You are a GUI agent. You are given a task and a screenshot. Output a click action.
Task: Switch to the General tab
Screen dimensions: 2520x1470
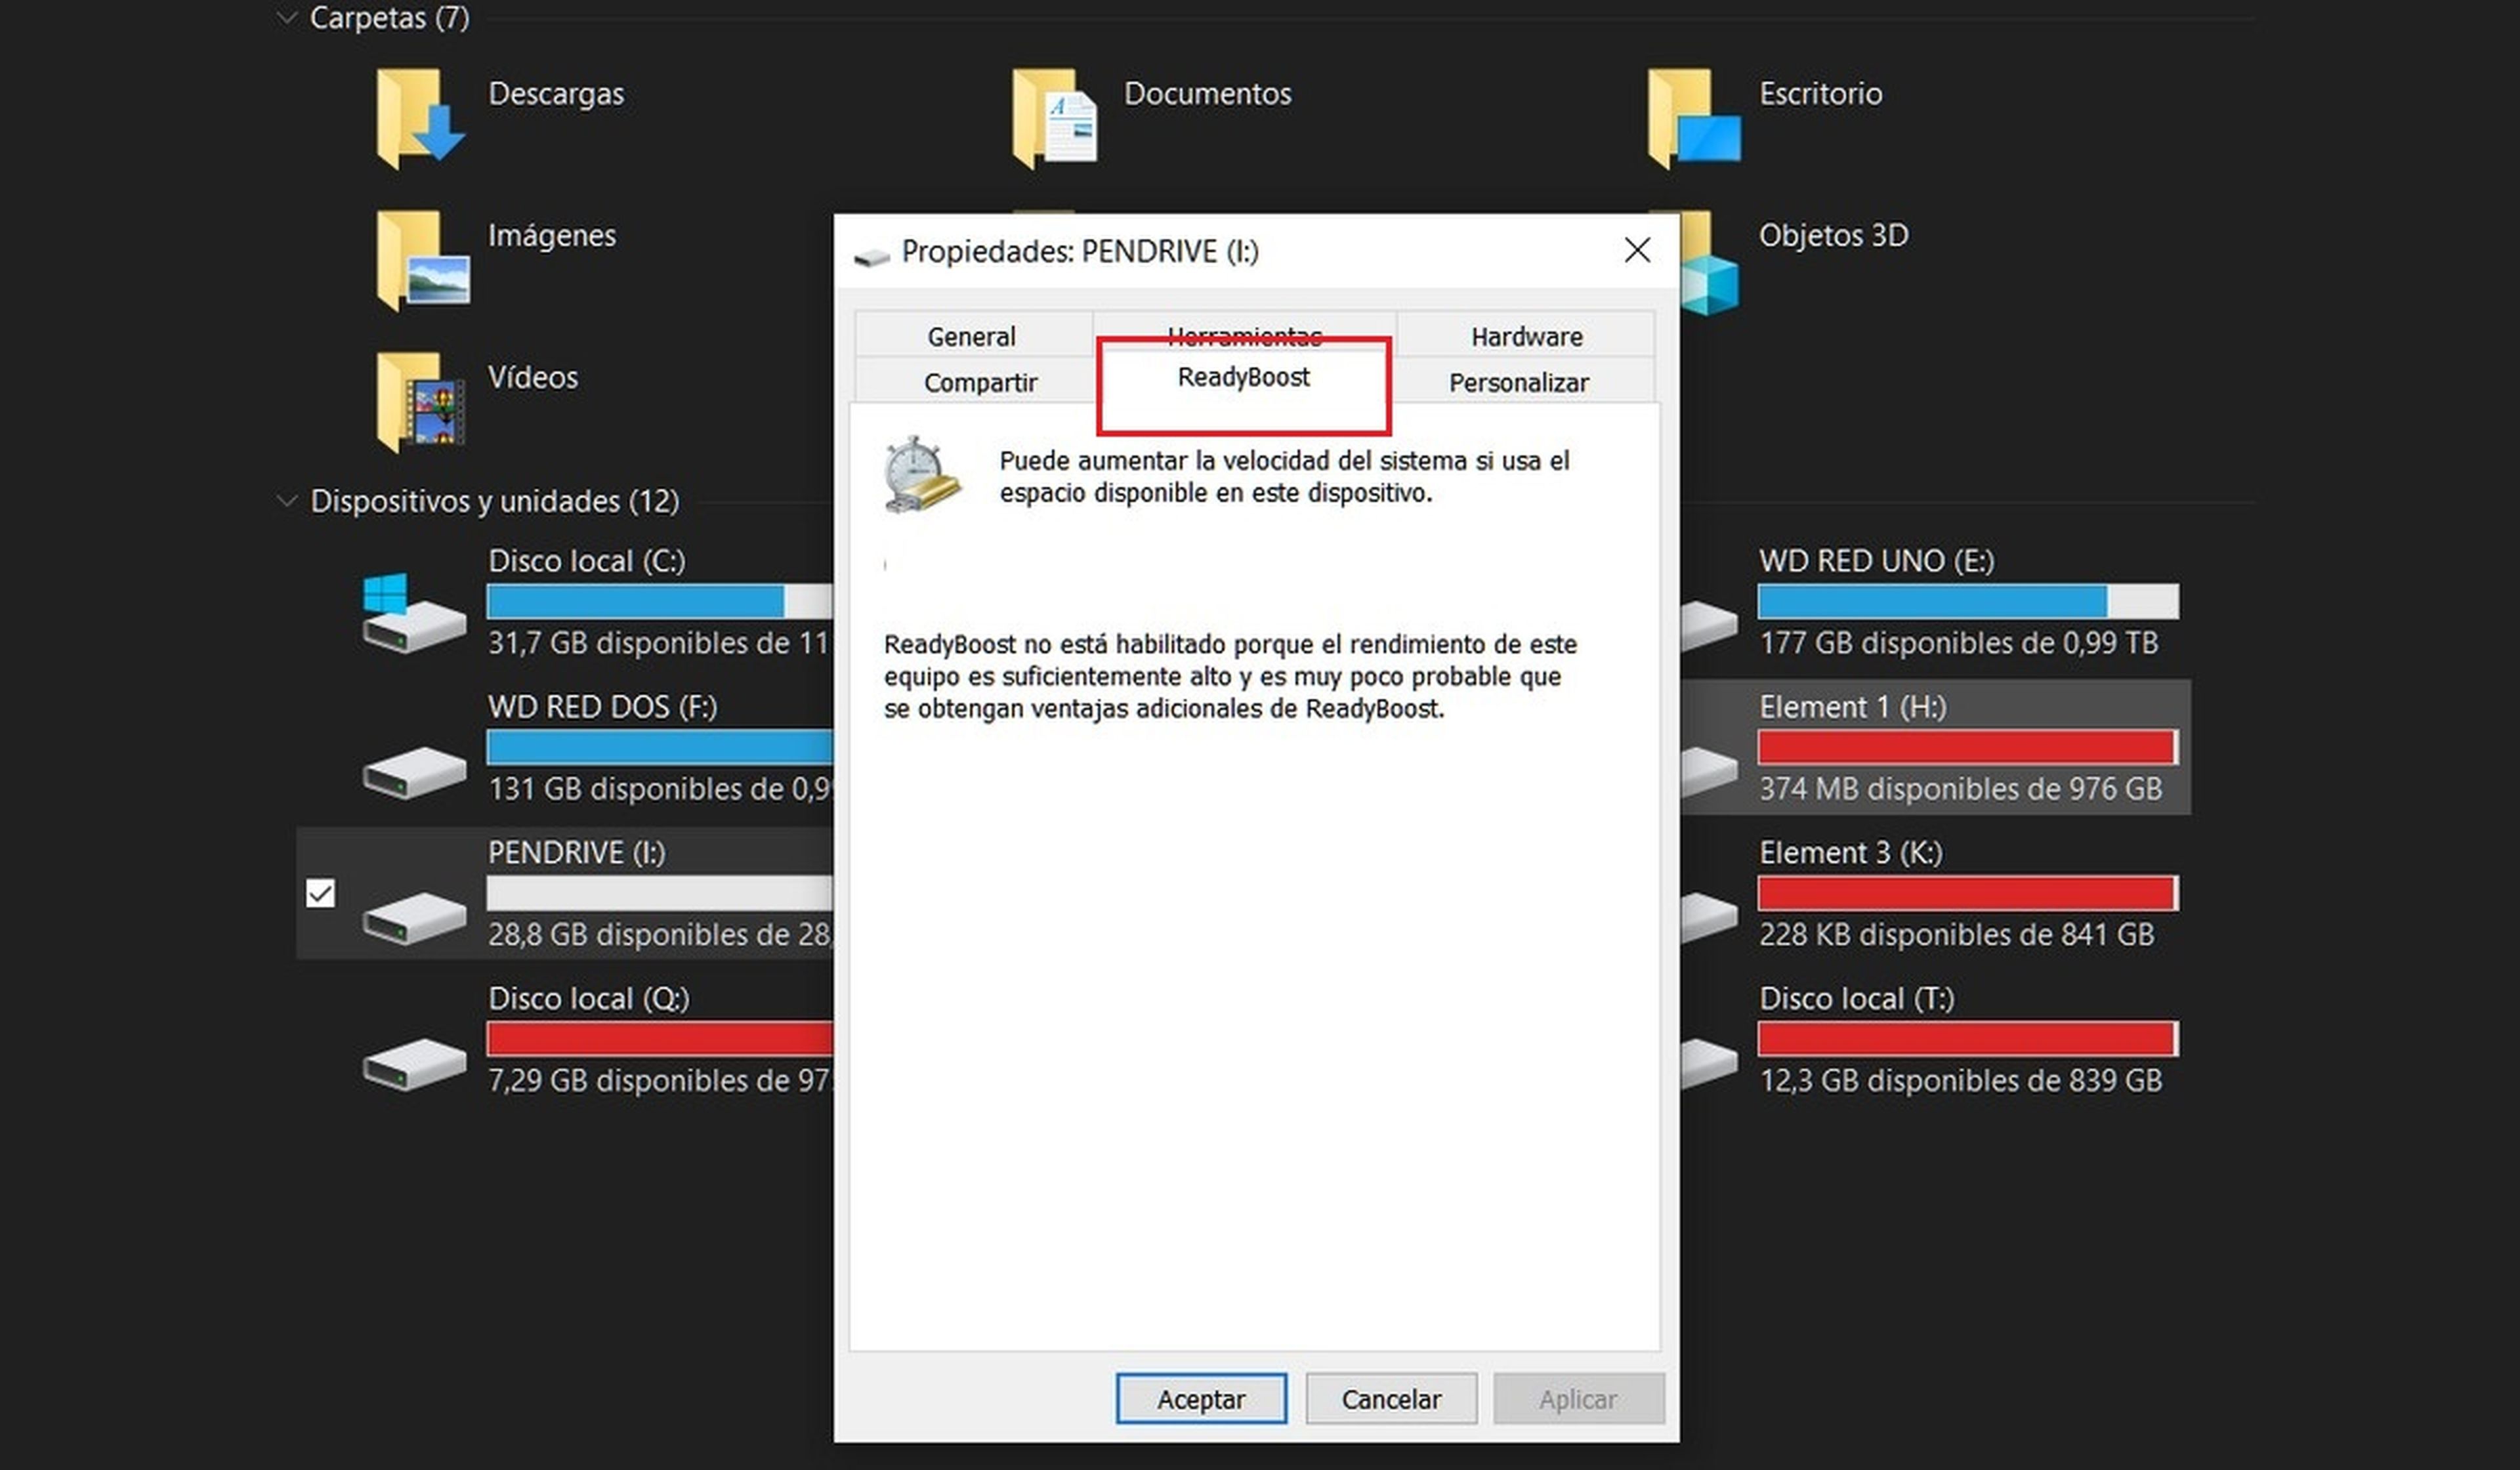coord(971,336)
